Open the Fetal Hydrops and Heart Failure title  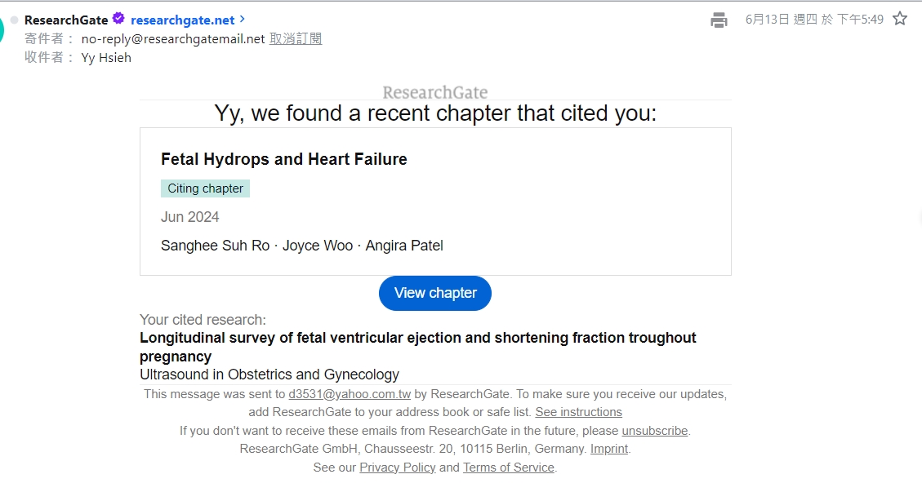point(284,159)
